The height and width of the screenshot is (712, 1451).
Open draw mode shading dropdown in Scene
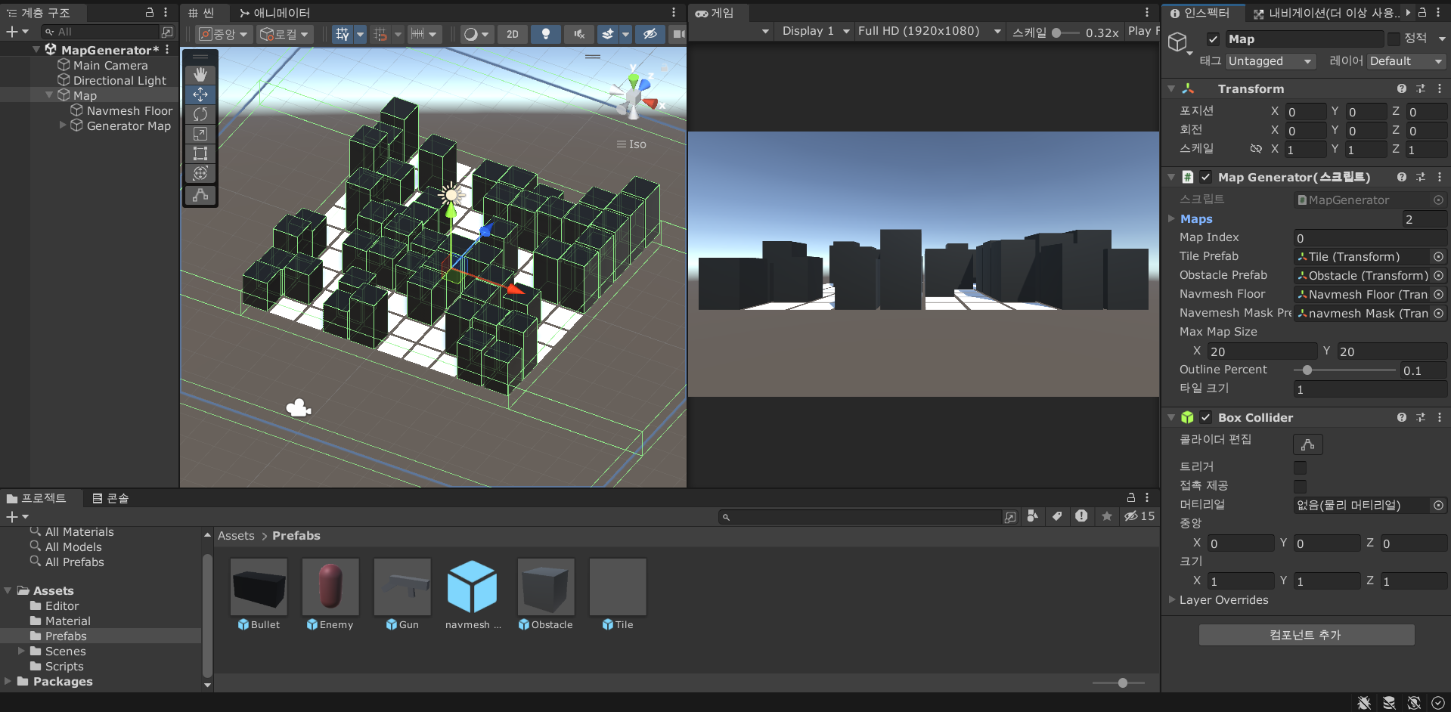tap(476, 34)
